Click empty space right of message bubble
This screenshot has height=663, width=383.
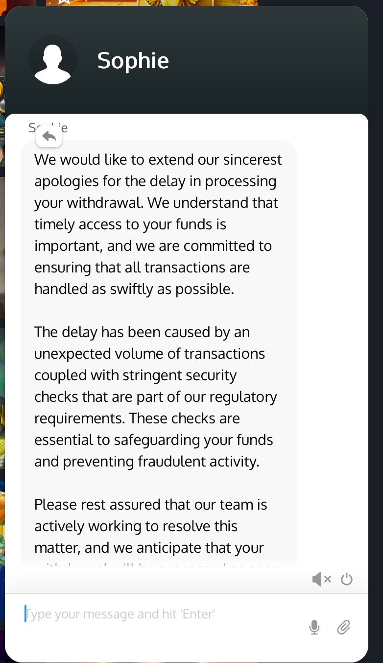tap(332, 343)
